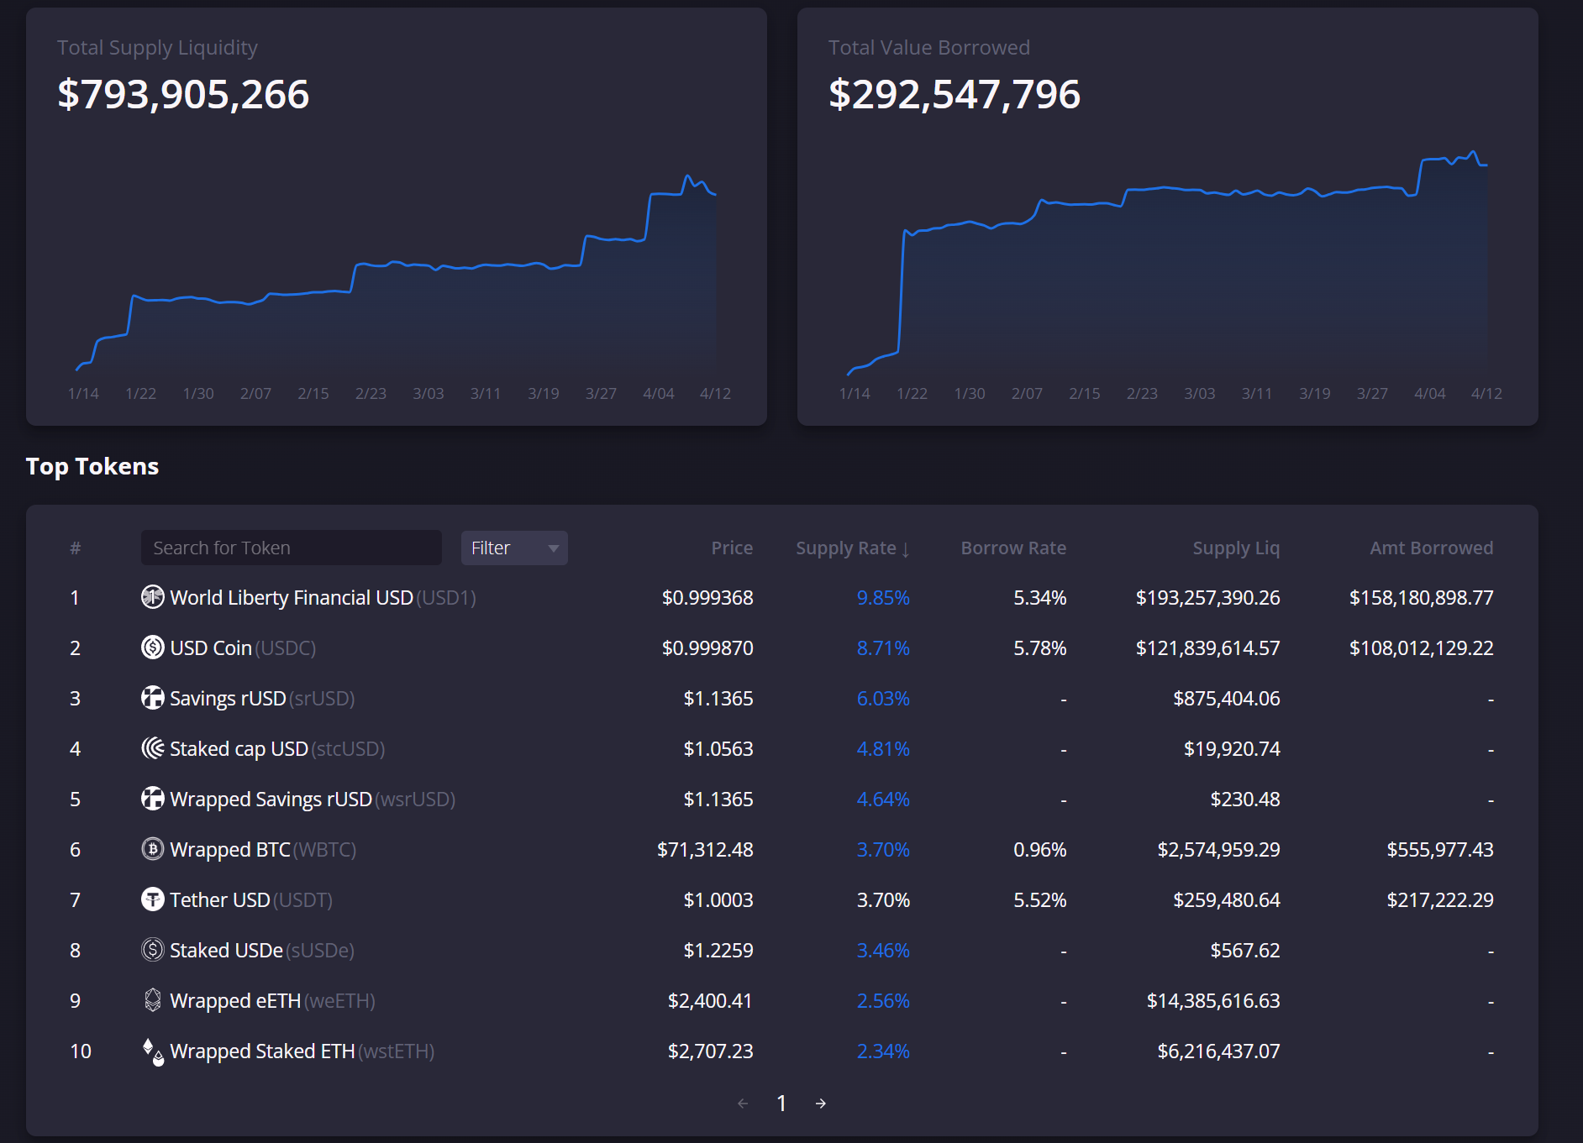The height and width of the screenshot is (1143, 1583).
Task: Click the 6.03% supply rate value
Action: pos(883,698)
